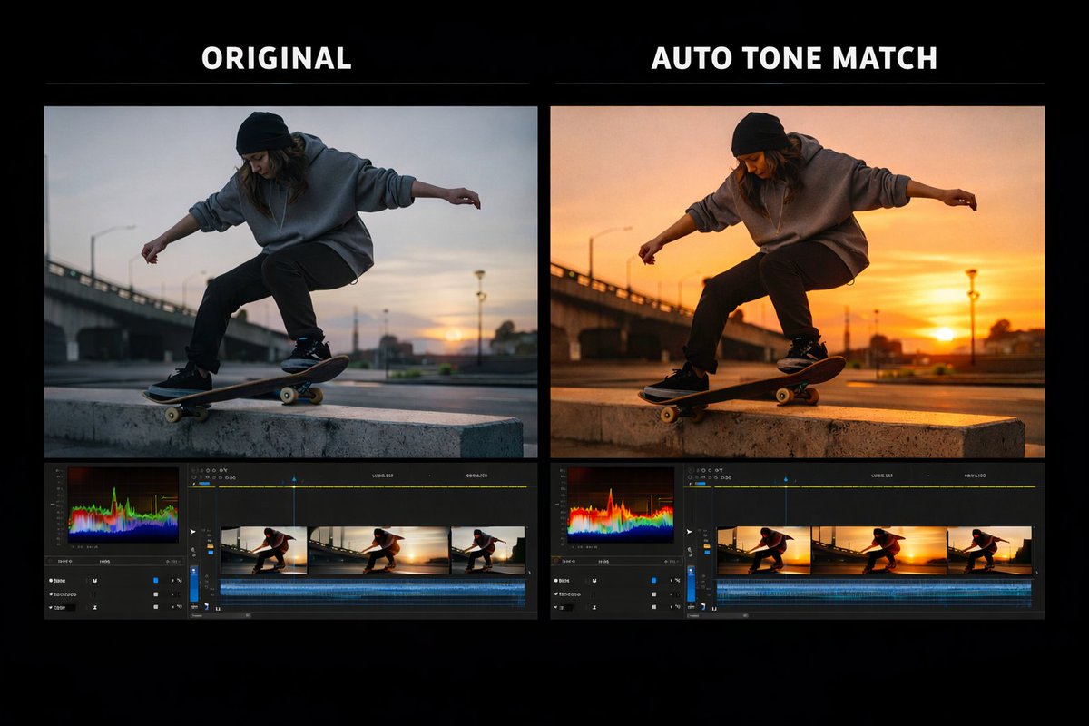Viewport: 1089px width, 726px height.
Task: Click the RGB waveform scope in Auto Tone Match panel
Action: (x=621, y=505)
